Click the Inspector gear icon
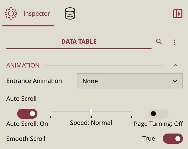Screen dimensions: 188x149 [x=11, y=14]
